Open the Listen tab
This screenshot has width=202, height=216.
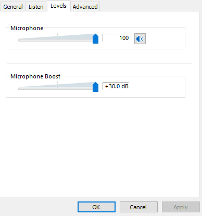[36, 7]
